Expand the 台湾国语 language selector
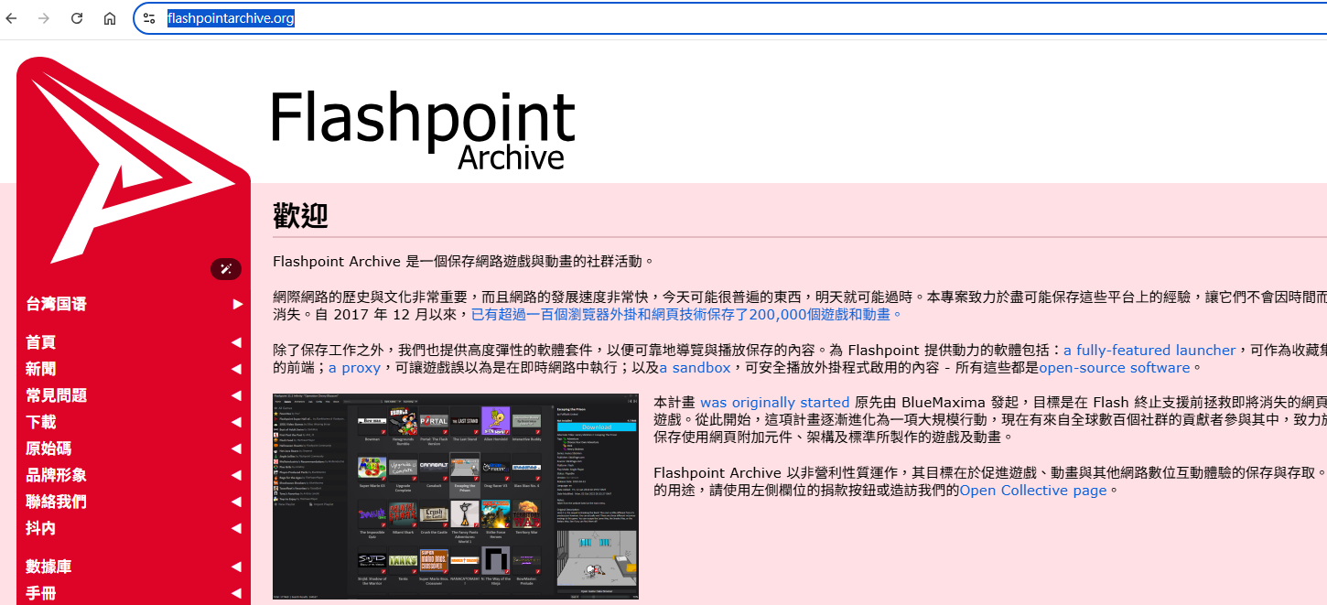1327x605 pixels. (134, 304)
